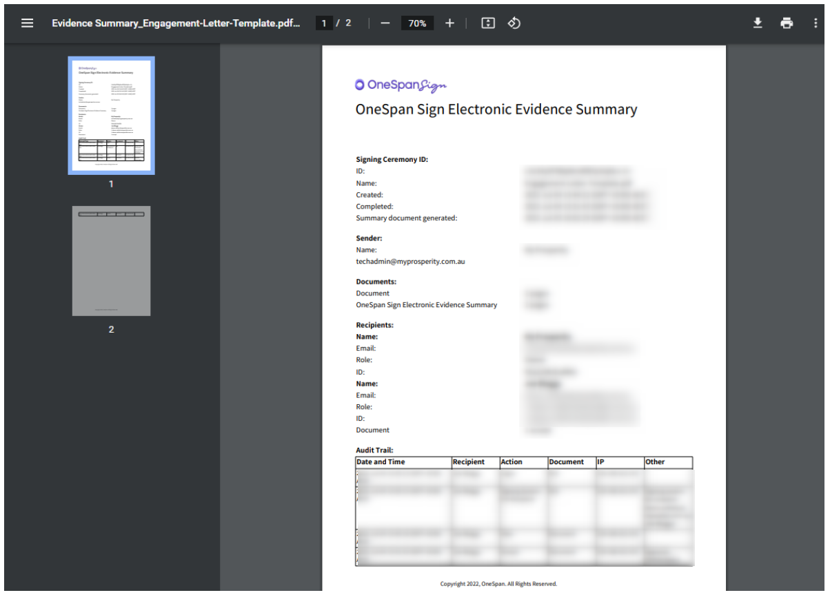Screen dimensions: 830x595
Task: Click the 'Summary document generated:' label
Action: (x=407, y=218)
